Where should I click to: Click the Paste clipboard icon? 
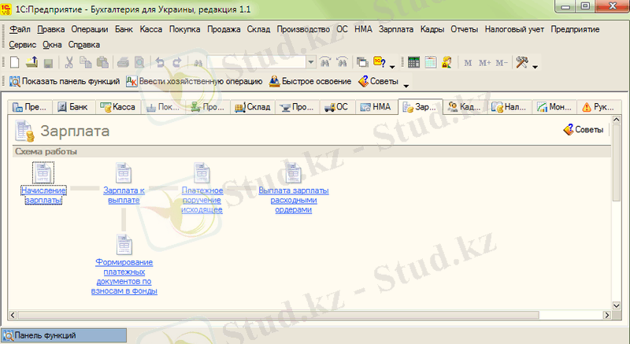(x=102, y=62)
